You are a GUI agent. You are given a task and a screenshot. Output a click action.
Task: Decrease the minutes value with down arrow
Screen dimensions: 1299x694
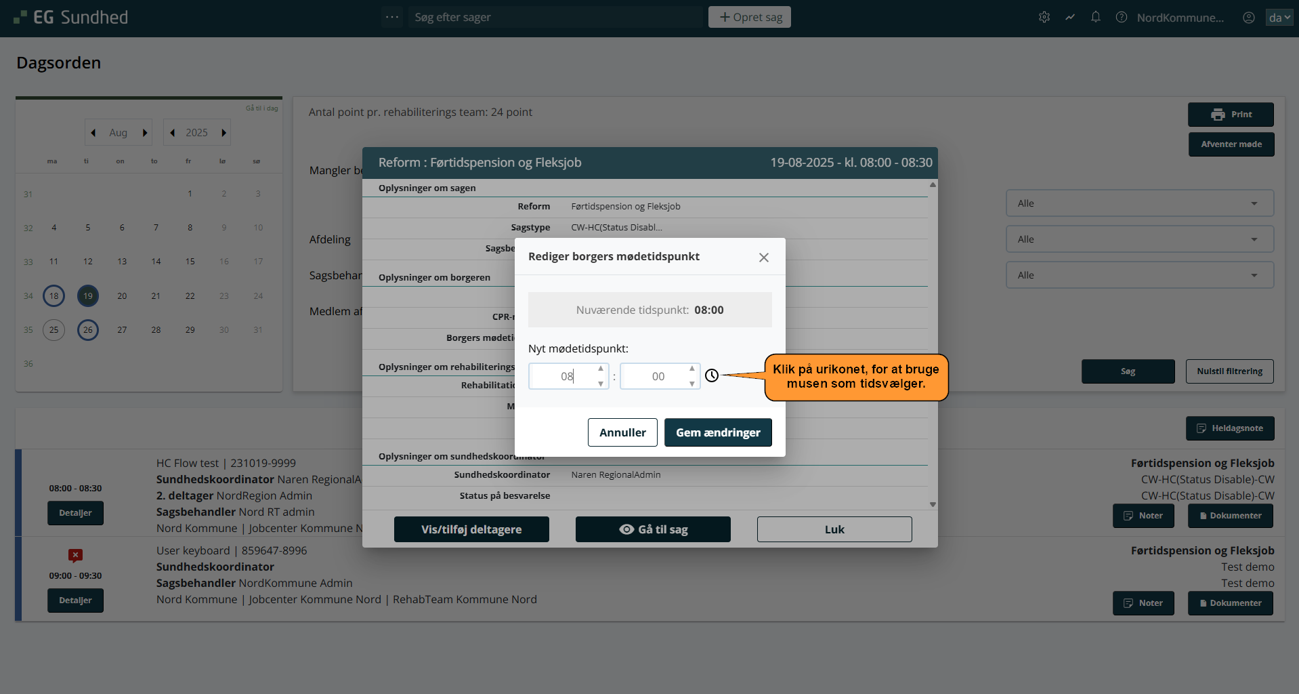tap(691, 384)
